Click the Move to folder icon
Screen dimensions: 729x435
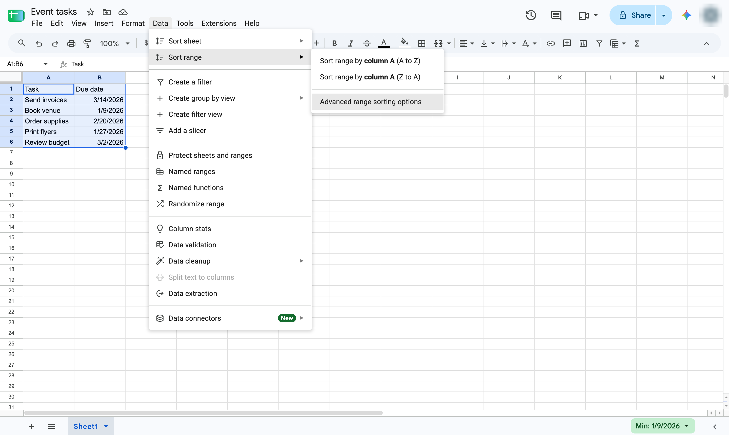[x=107, y=12]
